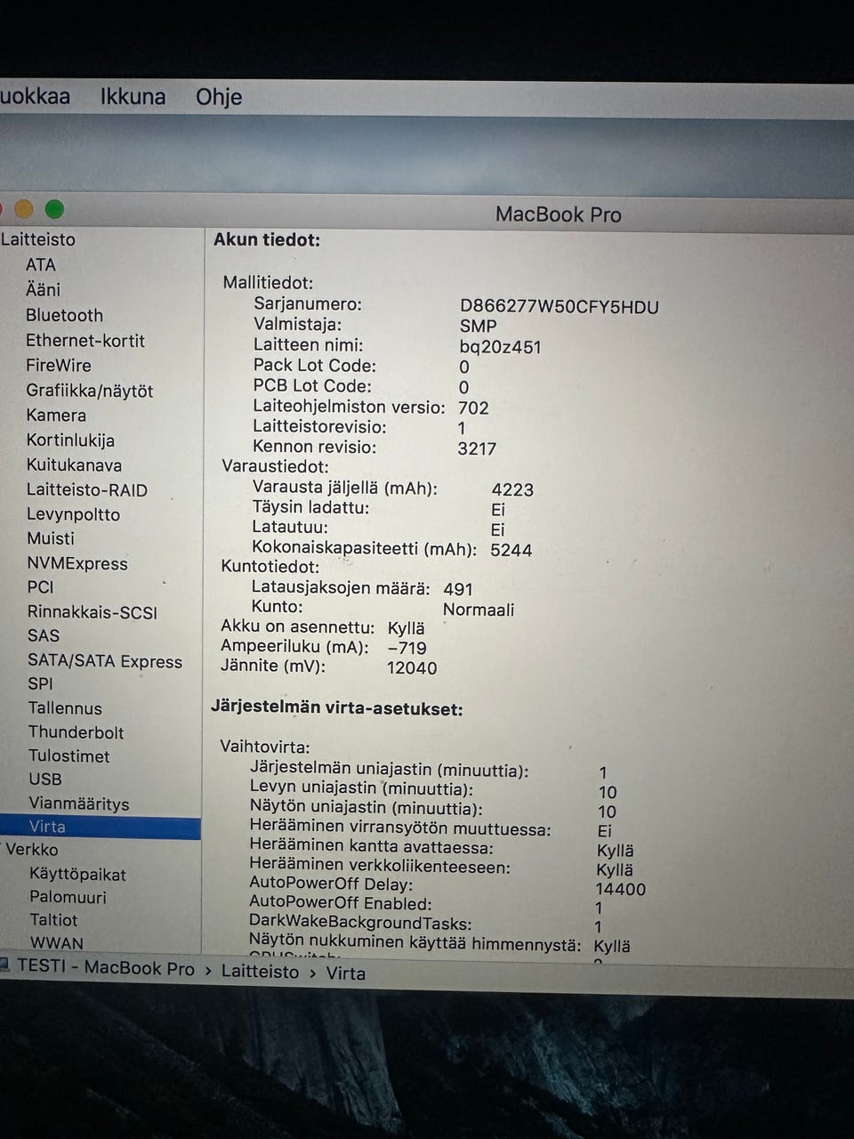The height and width of the screenshot is (1139, 854).
Task: Select WWAN in the sidebar
Action: 57,943
